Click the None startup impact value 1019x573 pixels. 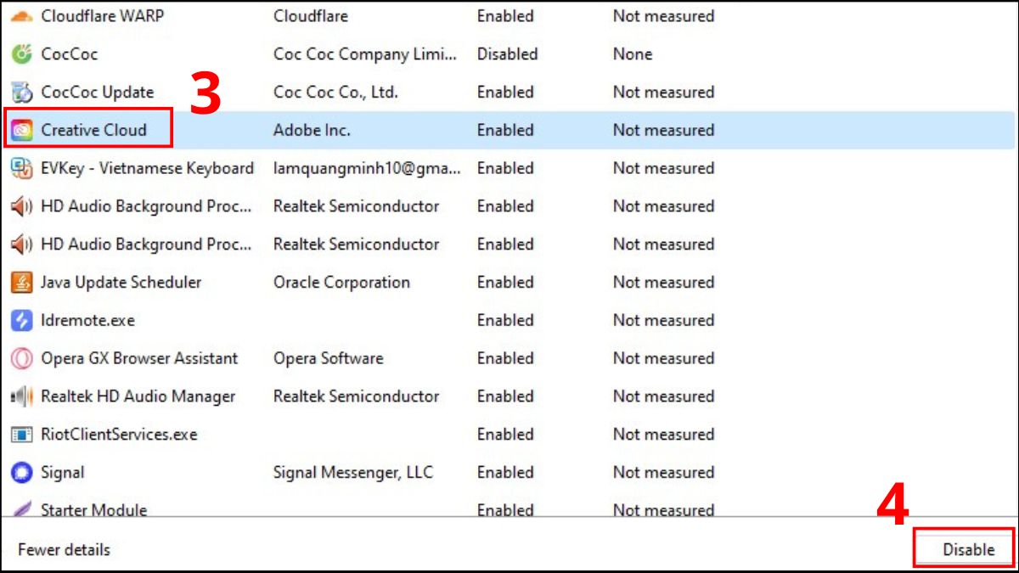(633, 54)
